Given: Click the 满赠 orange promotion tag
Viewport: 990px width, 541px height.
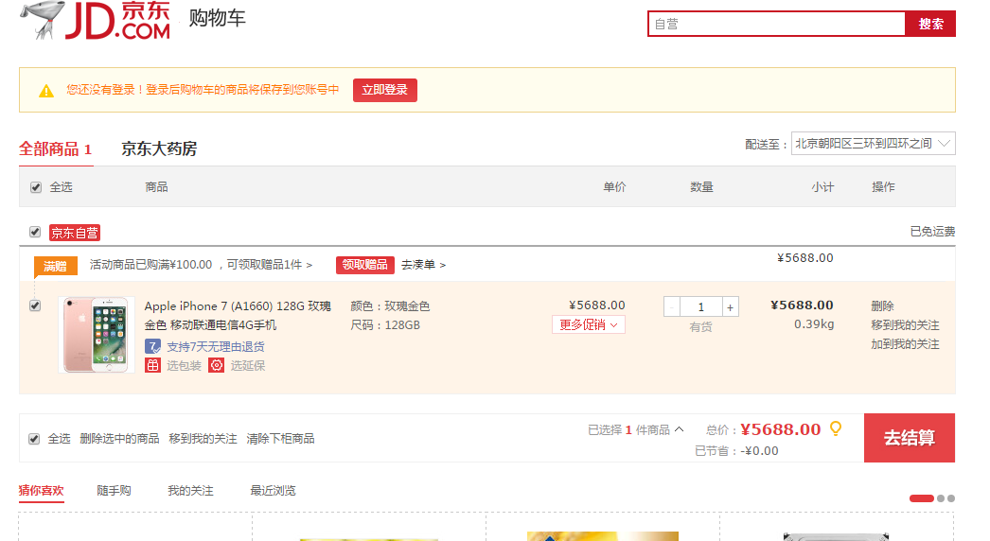Looking at the screenshot, I should [56, 266].
